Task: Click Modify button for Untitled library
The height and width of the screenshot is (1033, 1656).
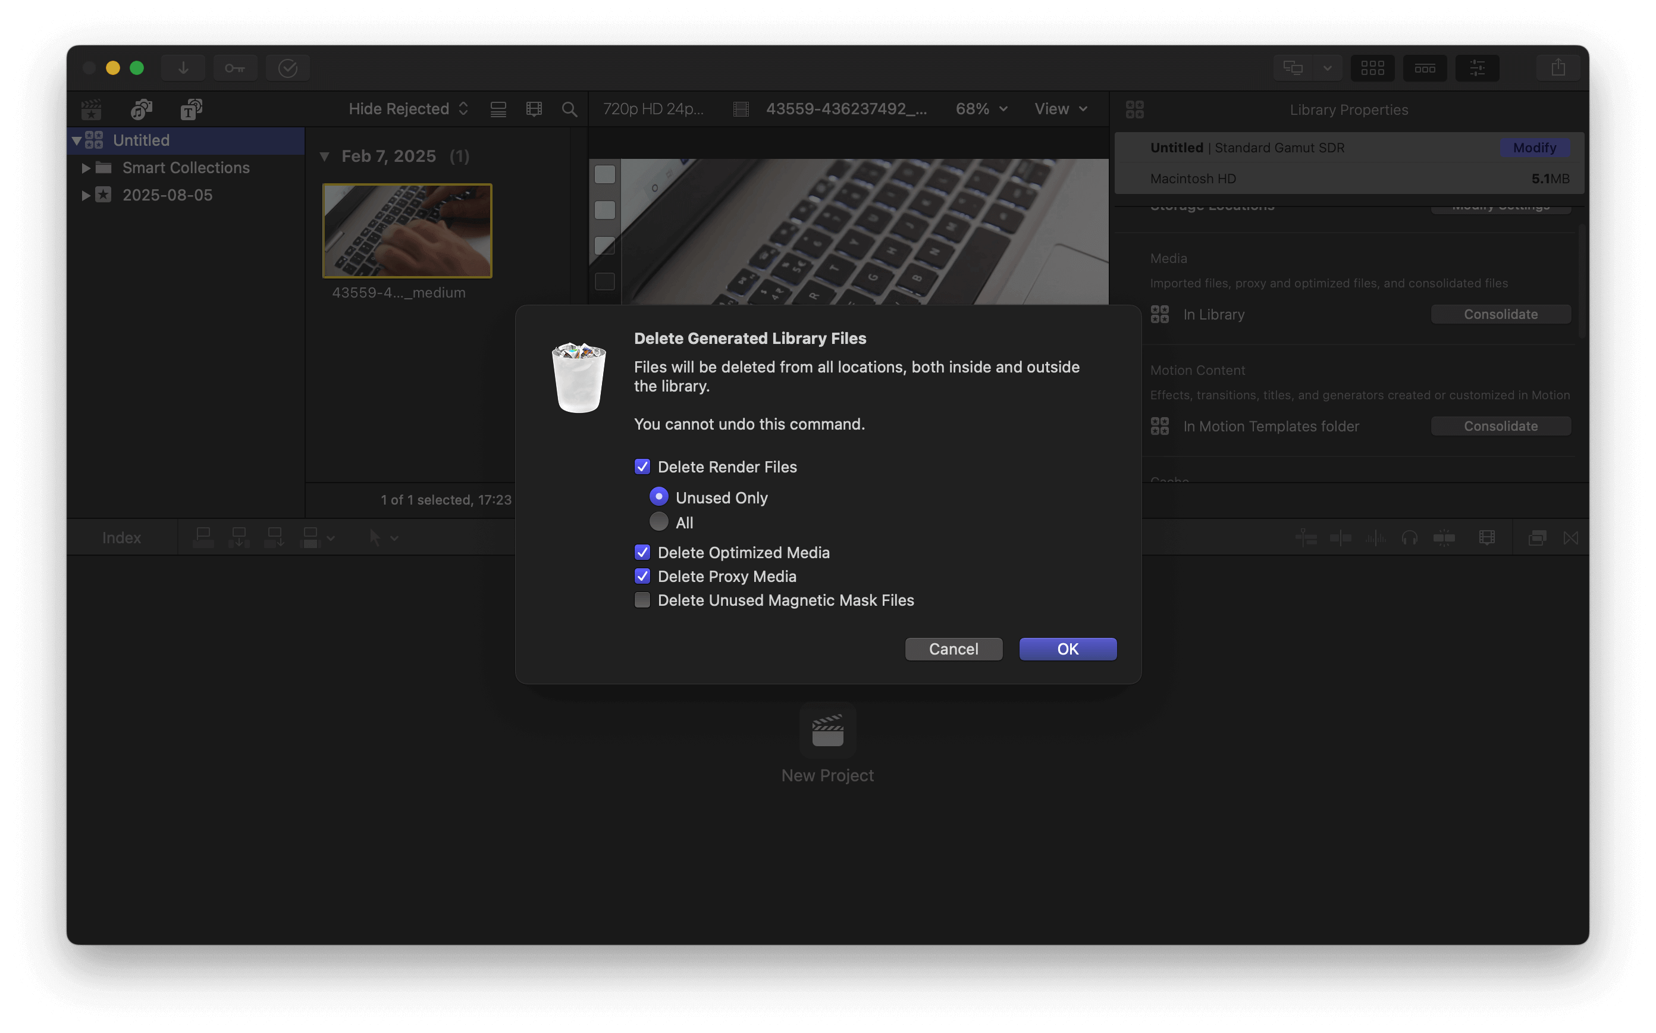Action: pos(1534,148)
